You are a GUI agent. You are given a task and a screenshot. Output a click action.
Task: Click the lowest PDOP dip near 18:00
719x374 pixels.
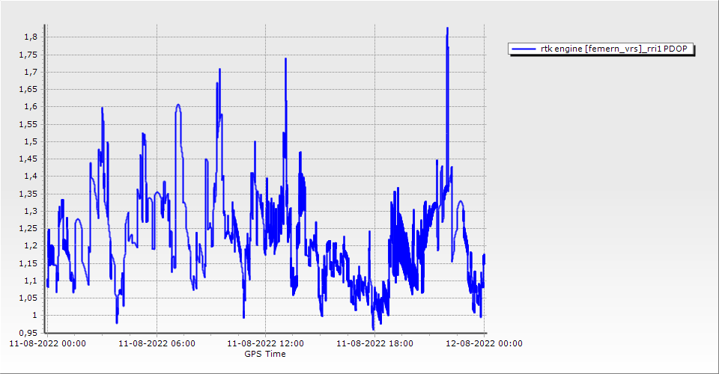[x=373, y=328]
